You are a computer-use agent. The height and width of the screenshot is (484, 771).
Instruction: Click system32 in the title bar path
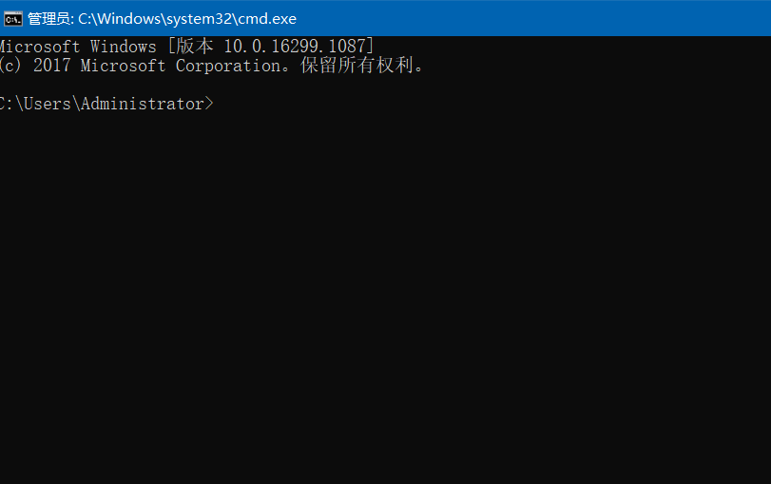point(202,18)
